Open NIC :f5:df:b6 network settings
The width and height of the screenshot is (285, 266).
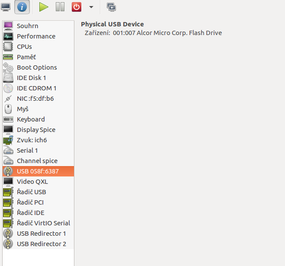[x=38, y=99]
